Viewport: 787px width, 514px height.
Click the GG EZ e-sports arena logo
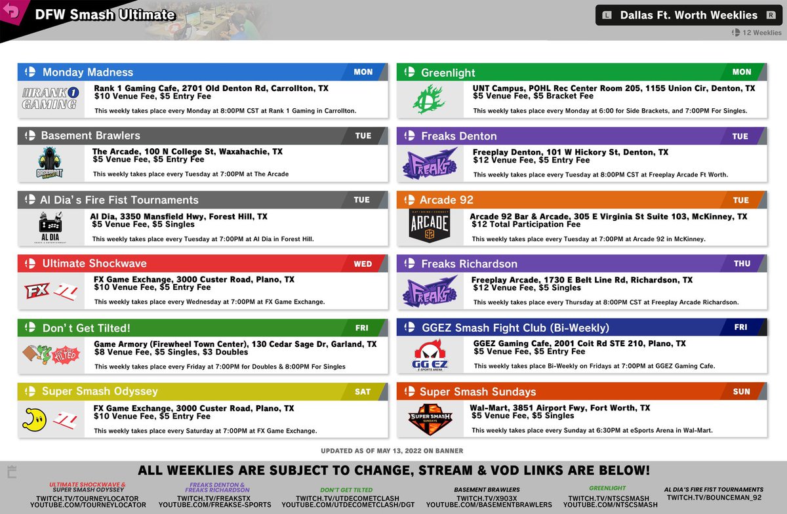(430, 355)
